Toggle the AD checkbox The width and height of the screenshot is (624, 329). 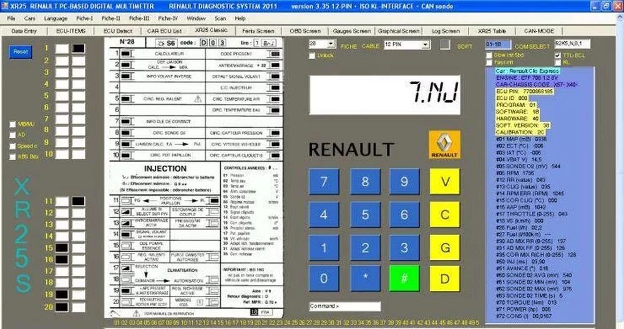click(12, 135)
